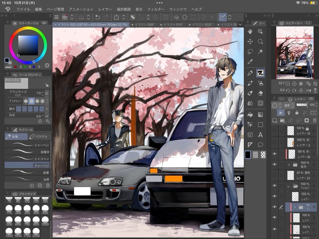This screenshot has height=239, width=319.
Task: Select the active ヌャ pencil tool icon
Action: tap(260, 73)
